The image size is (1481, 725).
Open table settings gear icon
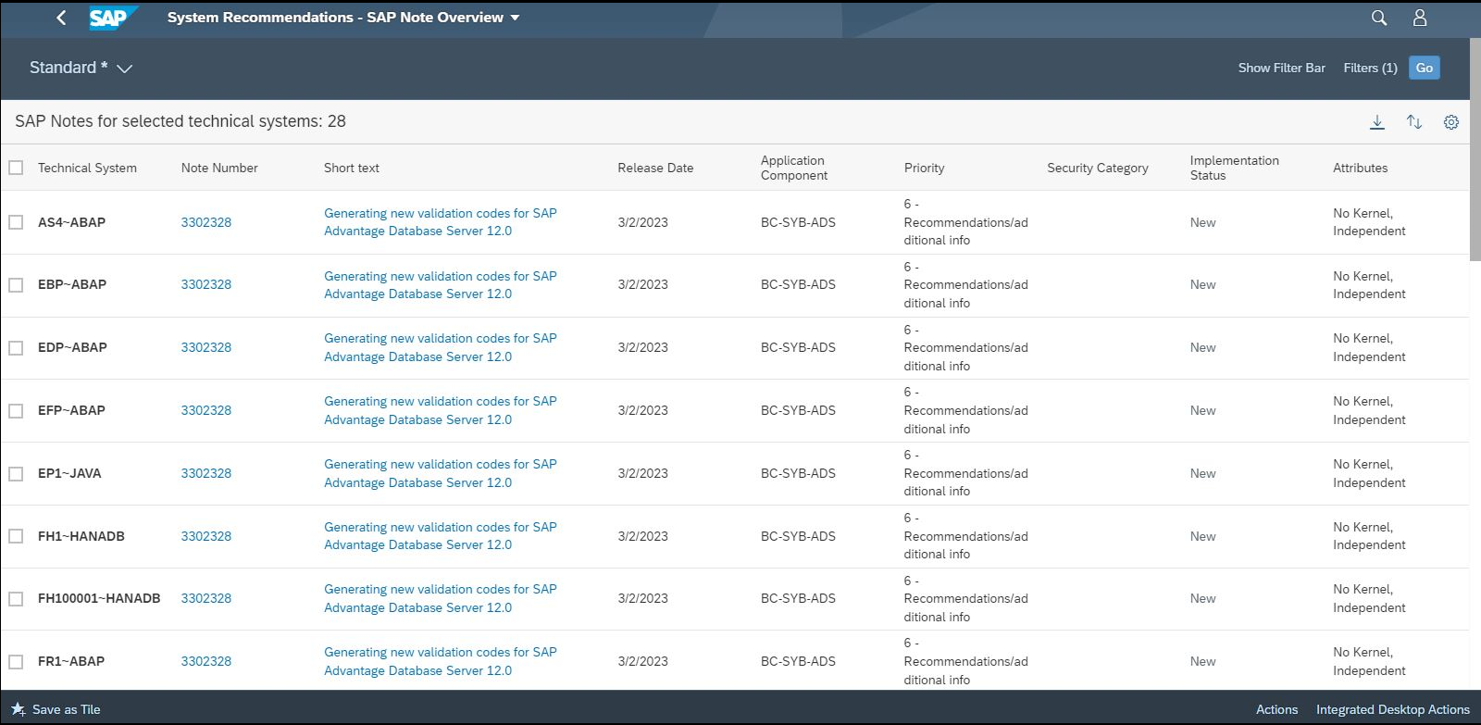point(1450,122)
